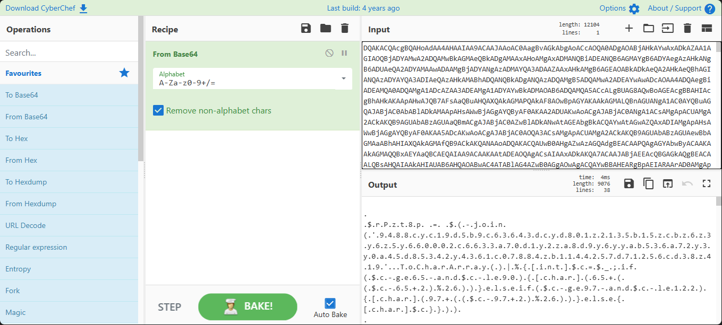Save the current recipe
Image resolution: width=722 pixels, height=325 pixels.
coord(306,29)
